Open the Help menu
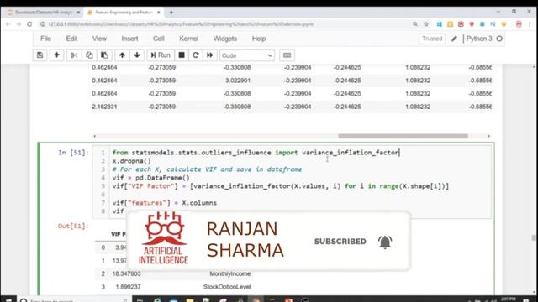The height and width of the screenshot is (302, 538). pos(259,39)
